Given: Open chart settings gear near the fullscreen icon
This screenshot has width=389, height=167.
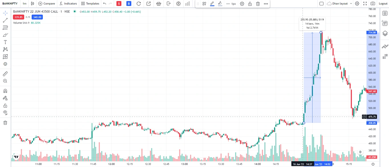Looking at the screenshot, I should pos(357,4).
